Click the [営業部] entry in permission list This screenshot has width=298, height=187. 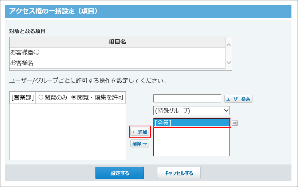pyautogui.click(x=23, y=97)
